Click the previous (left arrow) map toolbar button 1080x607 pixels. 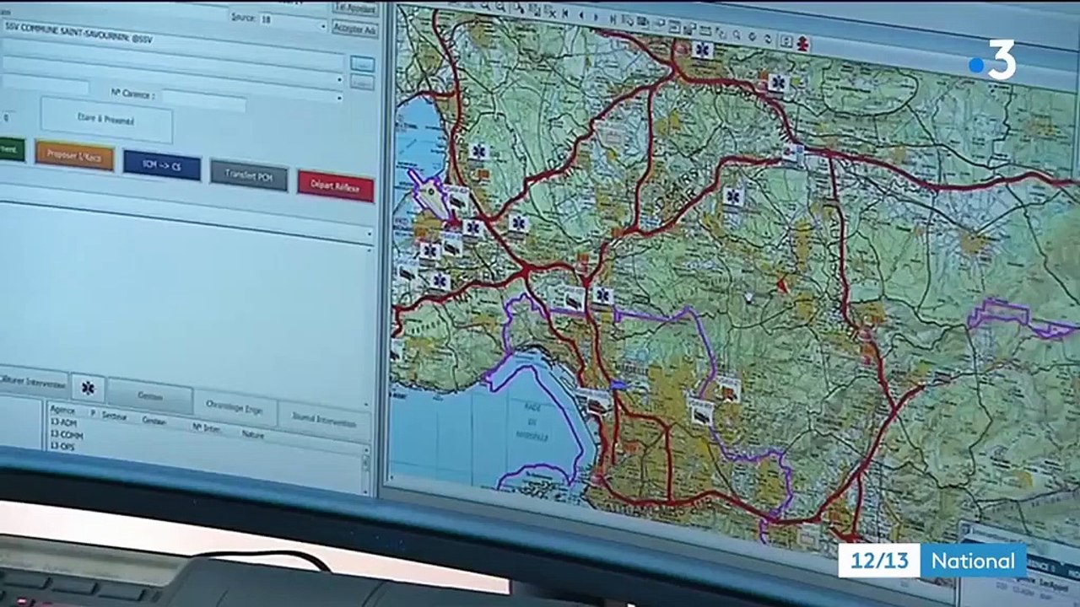580,14
